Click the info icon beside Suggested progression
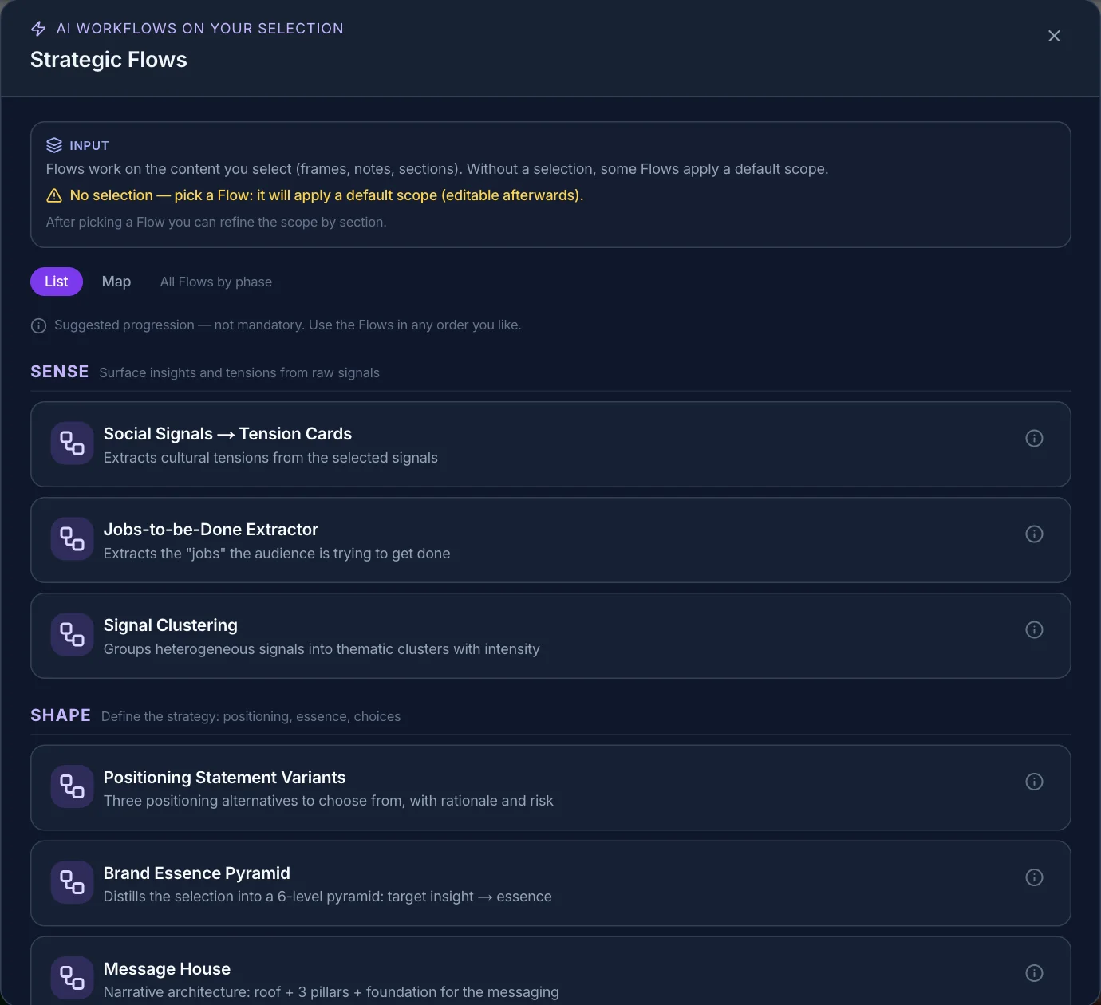1101x1005 pixels. pos(38,325)
